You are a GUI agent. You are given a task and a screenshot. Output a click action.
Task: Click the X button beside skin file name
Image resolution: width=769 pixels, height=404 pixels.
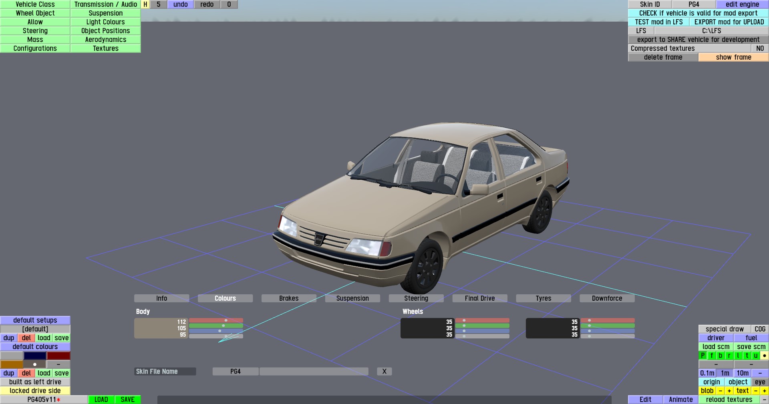click(x=384, y=372)
